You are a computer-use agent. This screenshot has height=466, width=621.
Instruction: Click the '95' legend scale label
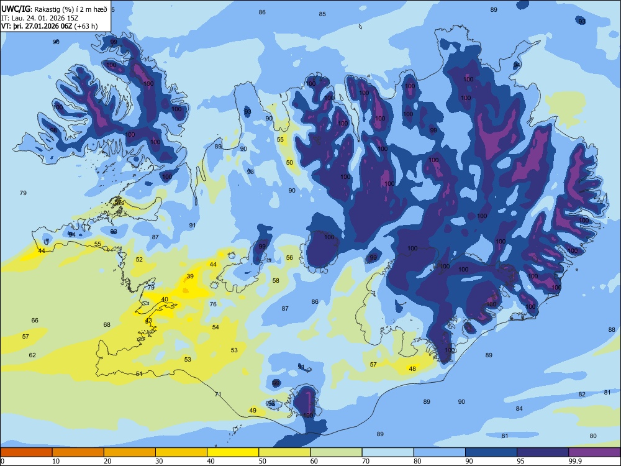pos(520,461)
